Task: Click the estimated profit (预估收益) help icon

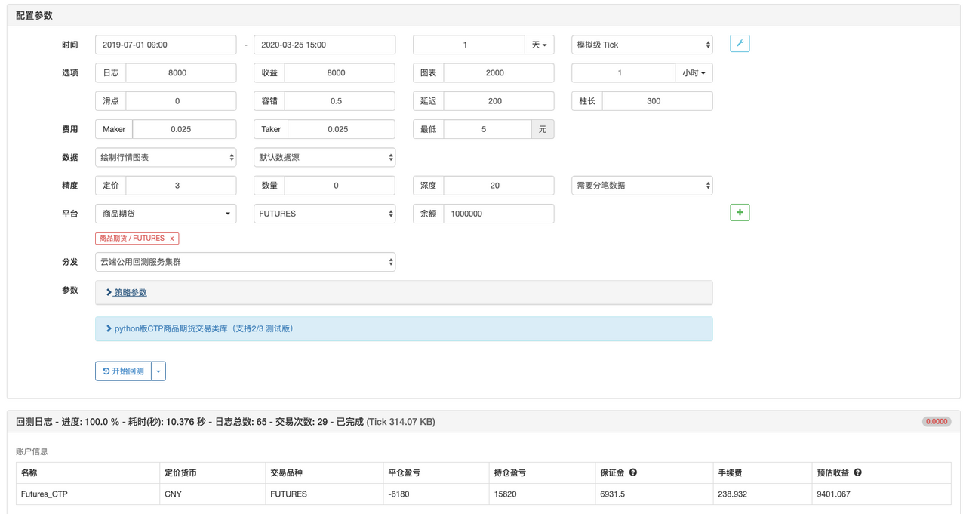Action: 857,472
